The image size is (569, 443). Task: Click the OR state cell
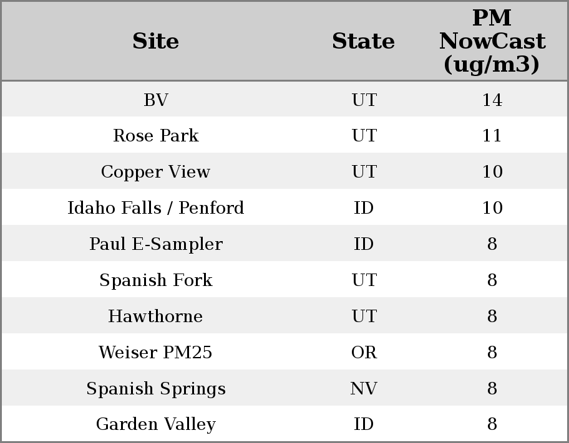tap(364, 353)
